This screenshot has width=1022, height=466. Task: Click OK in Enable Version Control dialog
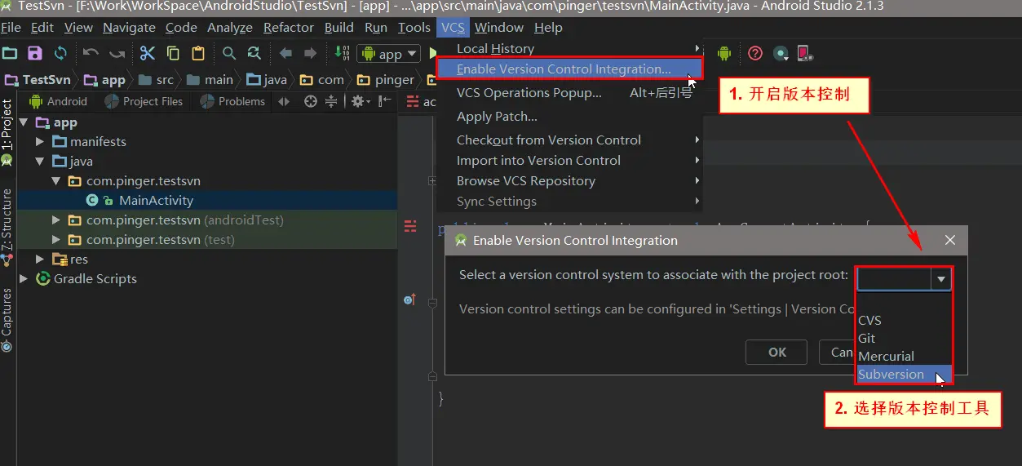777,353
